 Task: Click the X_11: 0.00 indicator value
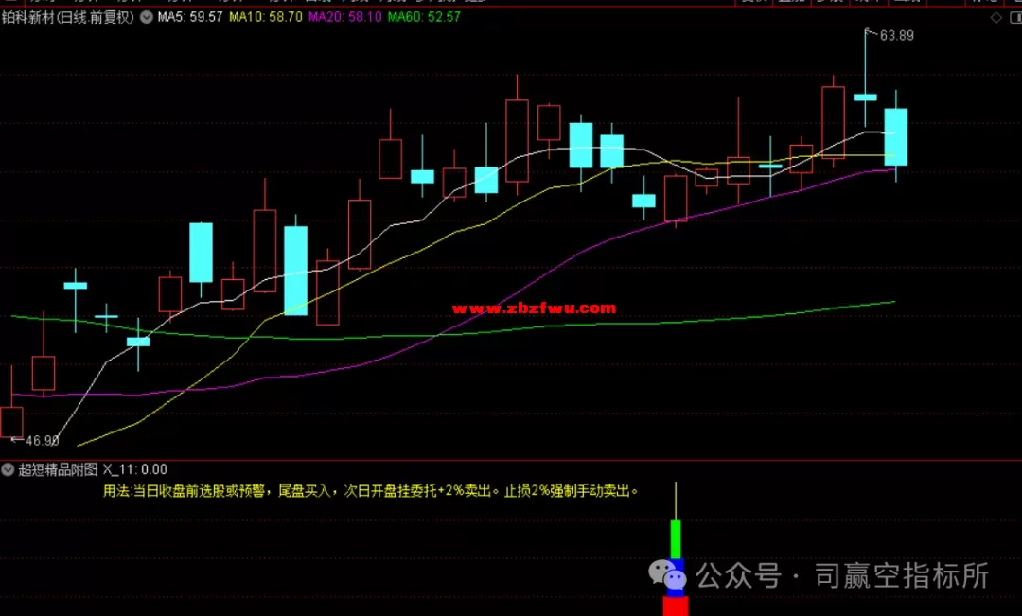(x=135, y=469)
